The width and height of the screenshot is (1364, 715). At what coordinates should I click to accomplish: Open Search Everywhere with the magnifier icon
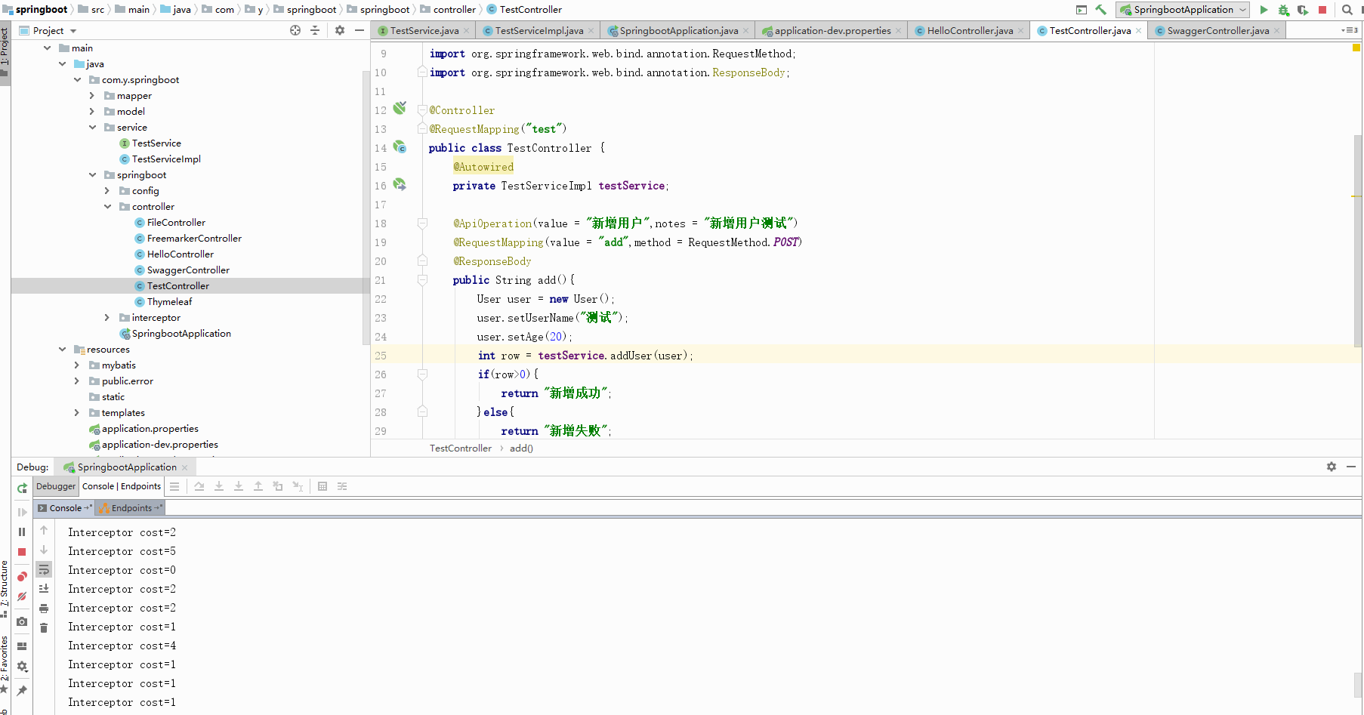coord(1347,9)
